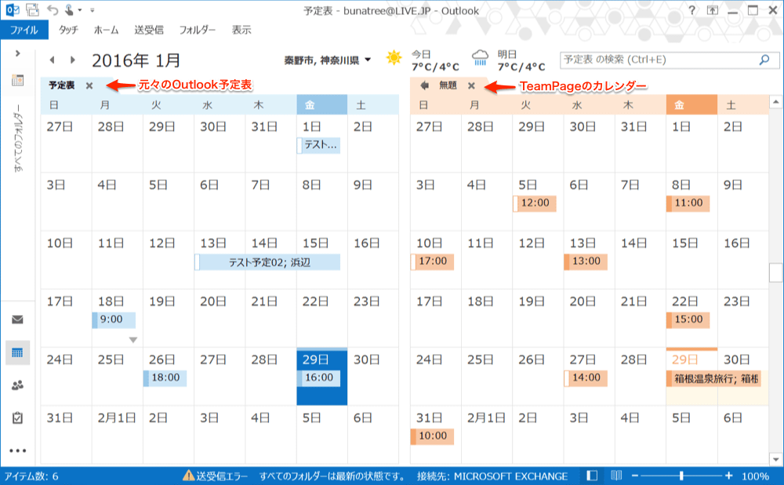Go to previous month arrow
This screenshot has width=784, height=485.
pos(52,60)
